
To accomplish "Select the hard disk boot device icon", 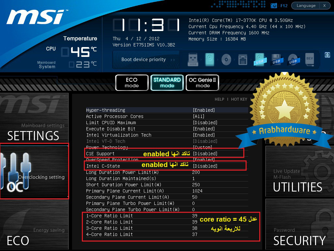I will (210, 59).
